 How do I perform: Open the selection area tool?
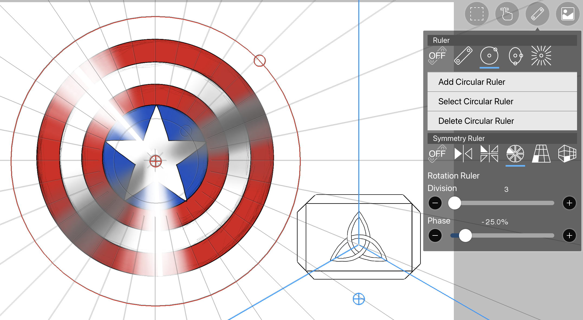[477, 14]
